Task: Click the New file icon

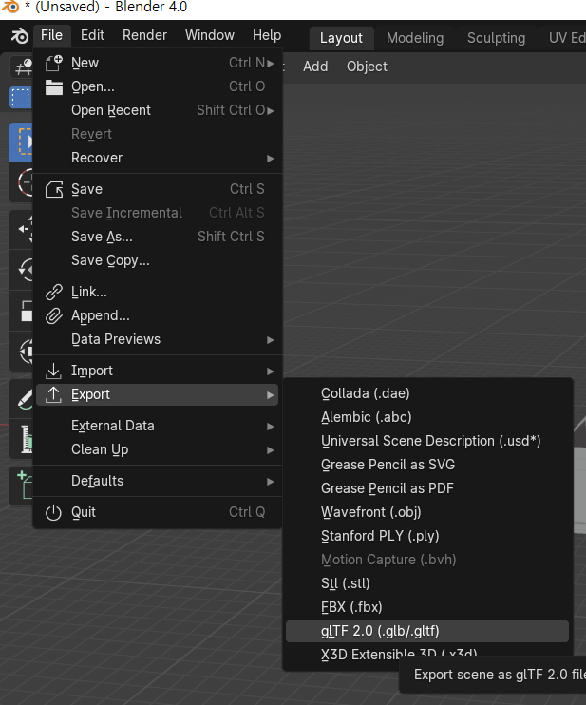Action: (x=53, y=63)
